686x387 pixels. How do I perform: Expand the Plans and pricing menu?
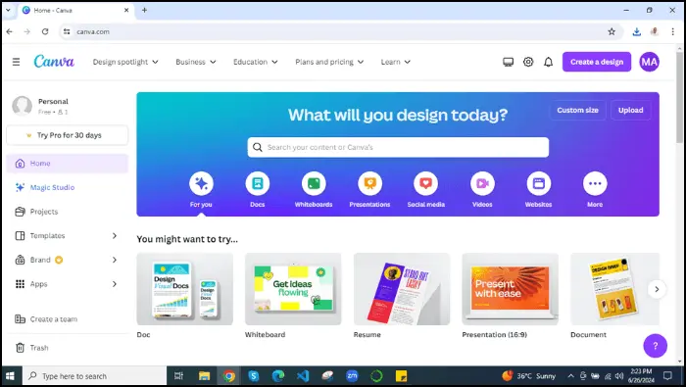point(329,62)
